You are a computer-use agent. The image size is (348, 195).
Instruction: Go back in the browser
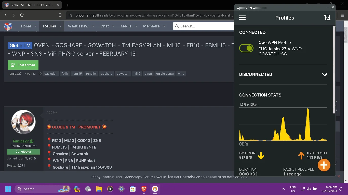click(6, 15)
